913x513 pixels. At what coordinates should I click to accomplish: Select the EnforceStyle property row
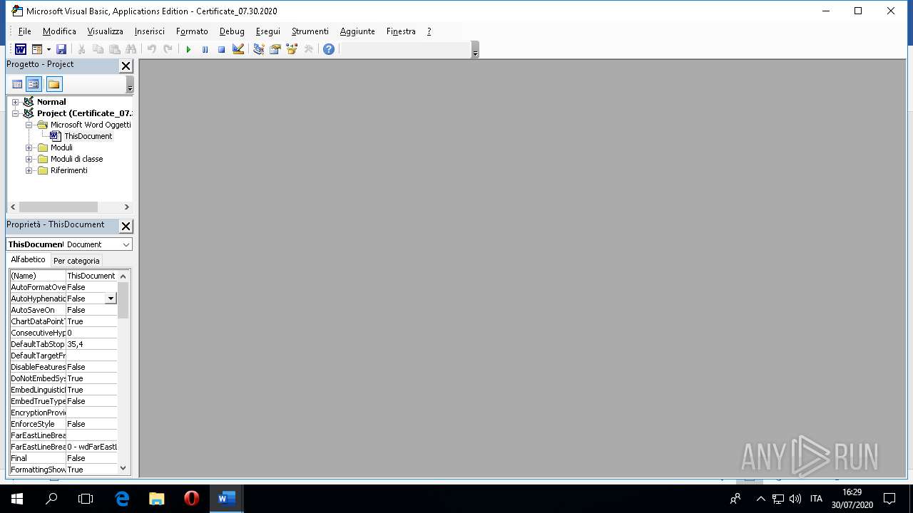63,424
